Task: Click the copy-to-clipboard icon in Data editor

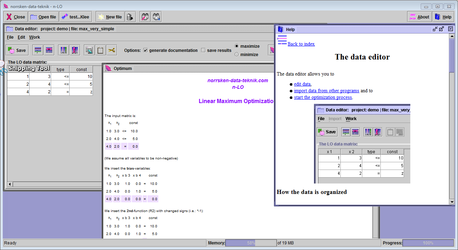Action: click(x=89, y=50)
